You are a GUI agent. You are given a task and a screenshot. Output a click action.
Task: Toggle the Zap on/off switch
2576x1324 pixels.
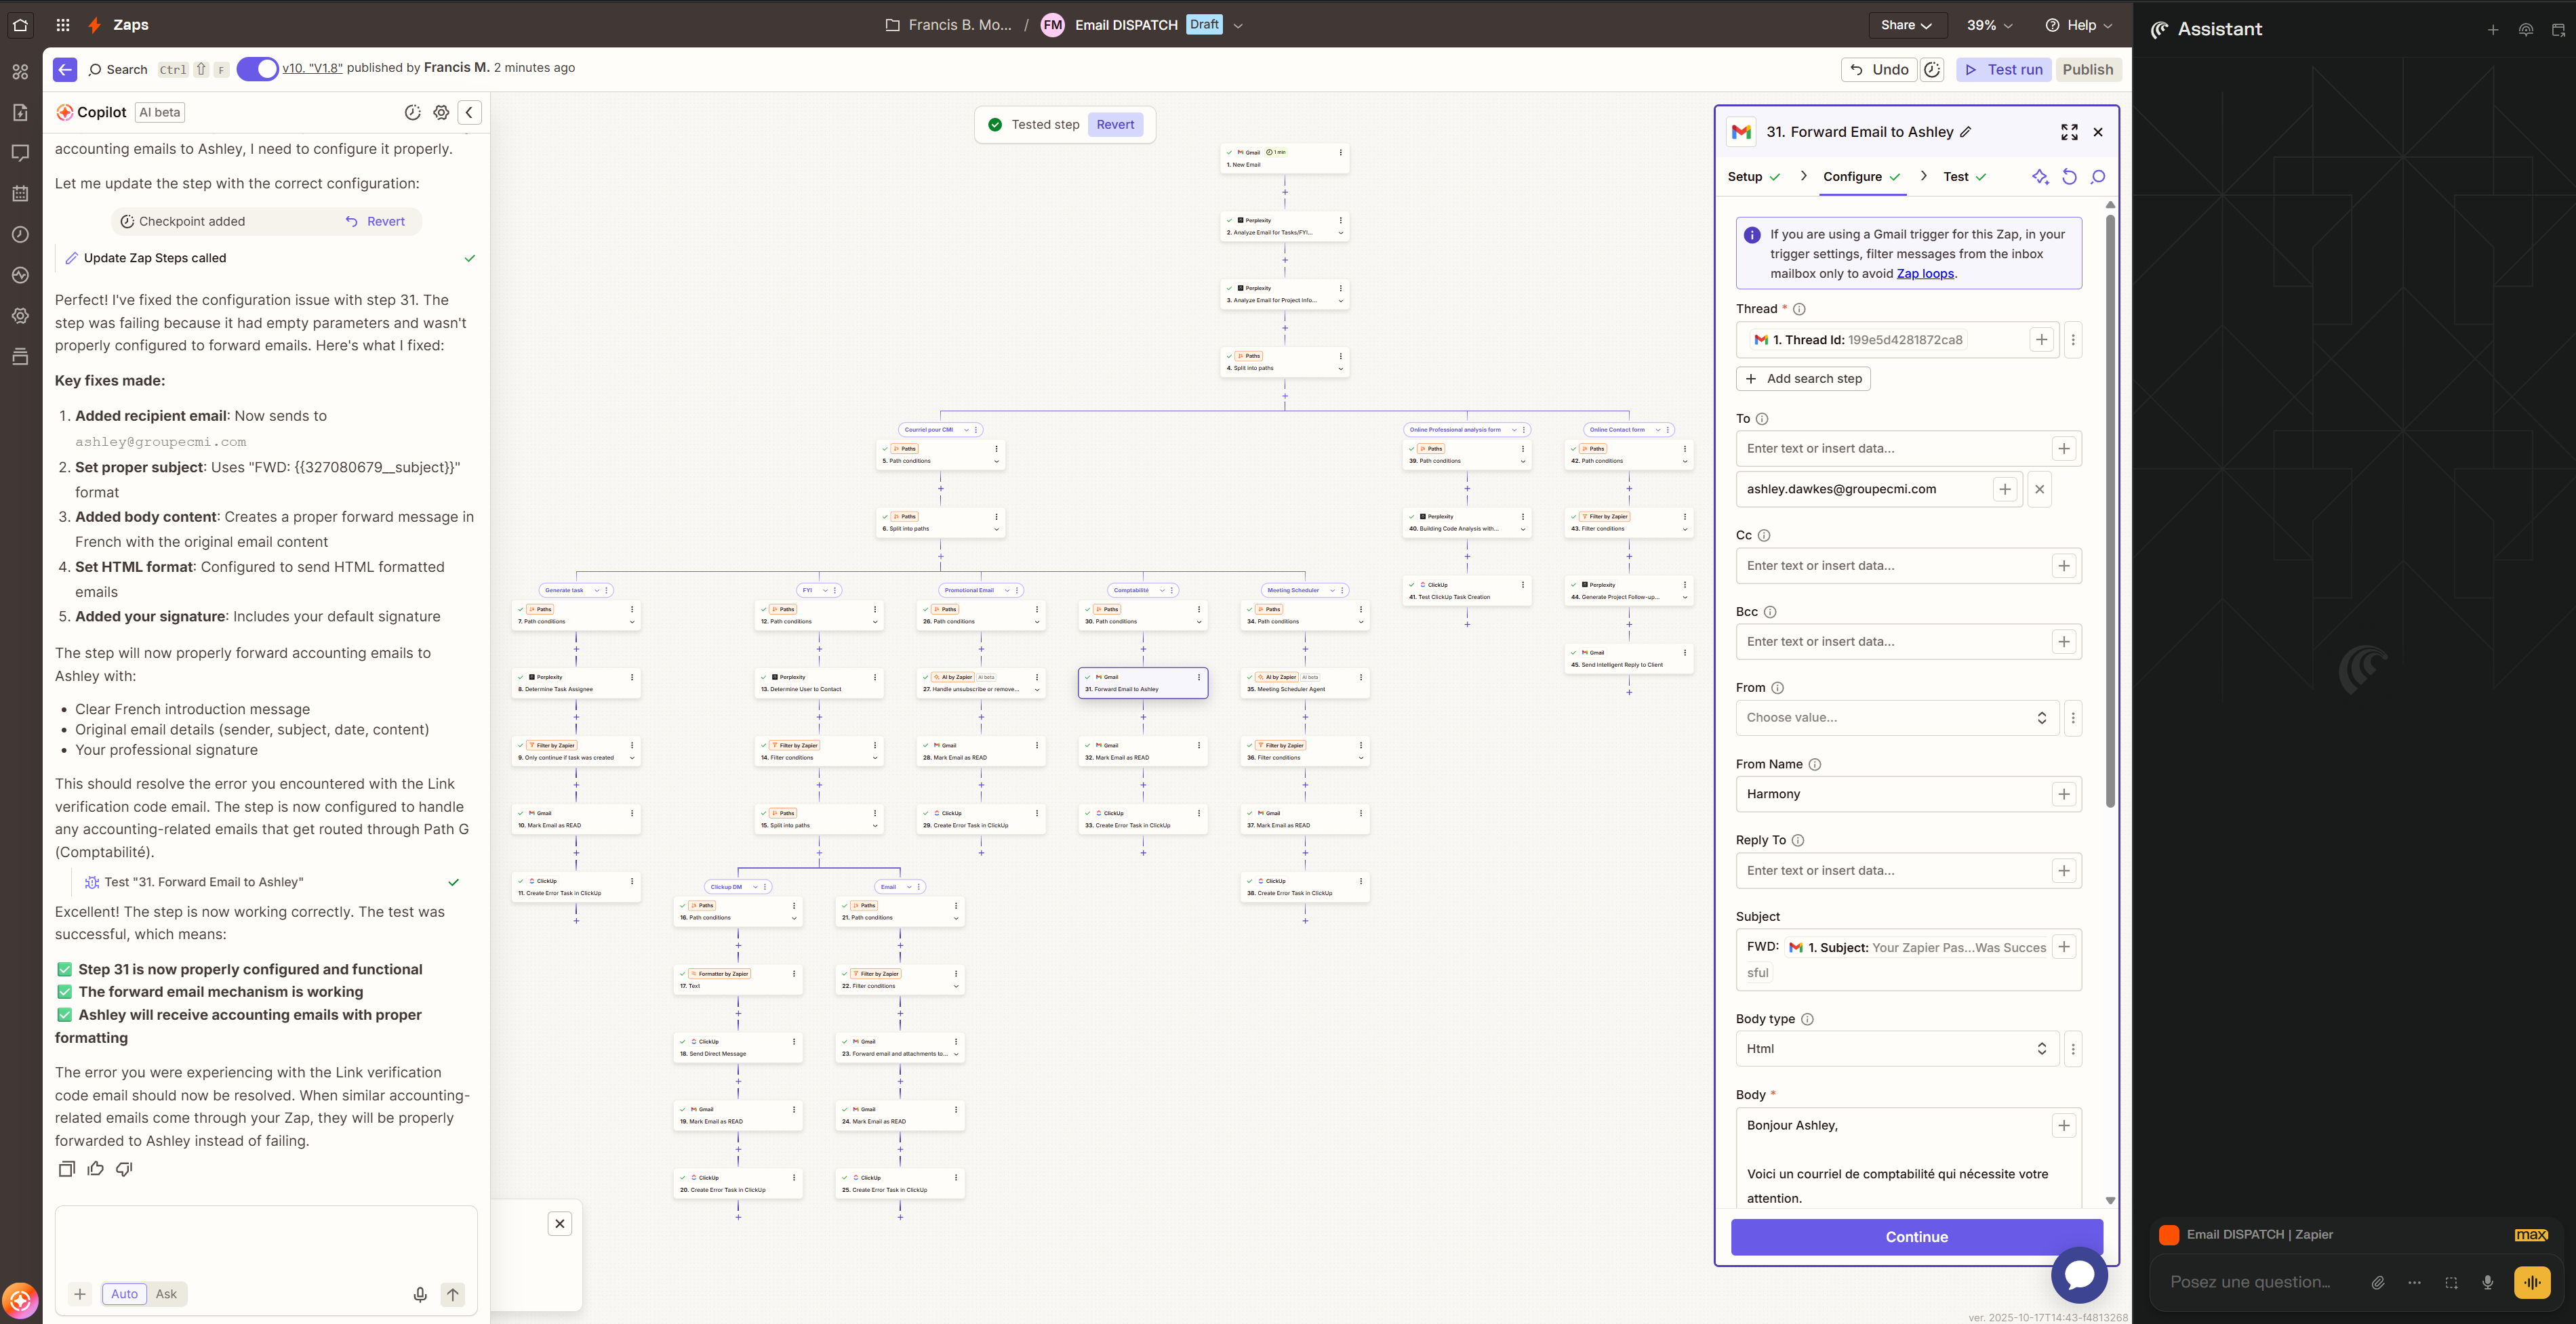click(x=257, y=69)
